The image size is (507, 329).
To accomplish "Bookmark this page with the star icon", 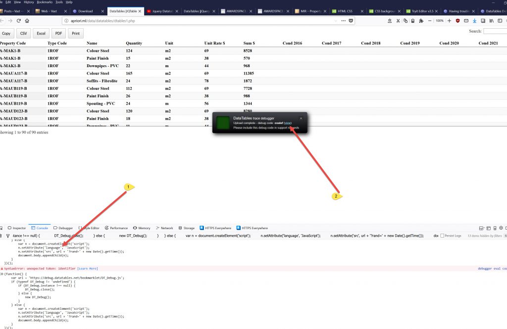I will [390, 21].
